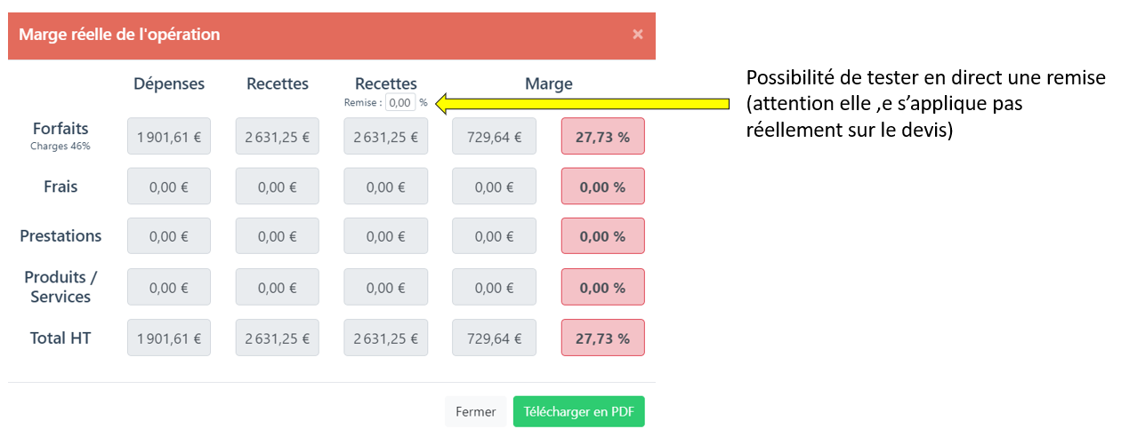The height and width of the screenshot is (437, 1121).
Task: Select the Forfaits margin amount 729,64 €
Action: 494,137
